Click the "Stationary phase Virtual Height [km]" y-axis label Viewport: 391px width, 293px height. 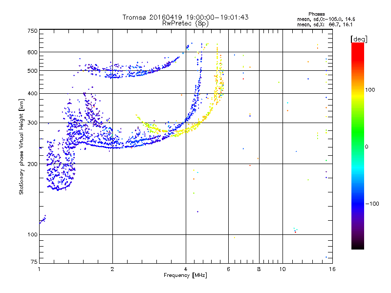click(22, 146)
